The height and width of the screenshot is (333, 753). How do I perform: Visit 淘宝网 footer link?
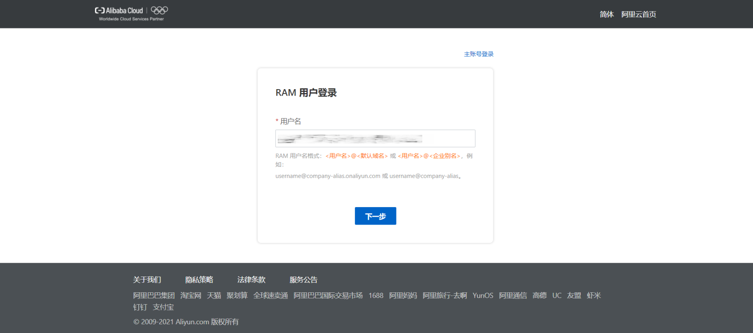coord(191,295)
